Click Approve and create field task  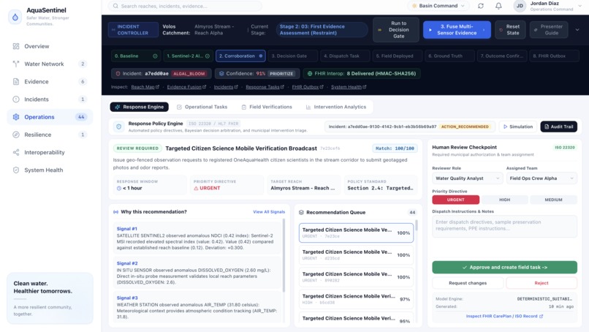504,268
